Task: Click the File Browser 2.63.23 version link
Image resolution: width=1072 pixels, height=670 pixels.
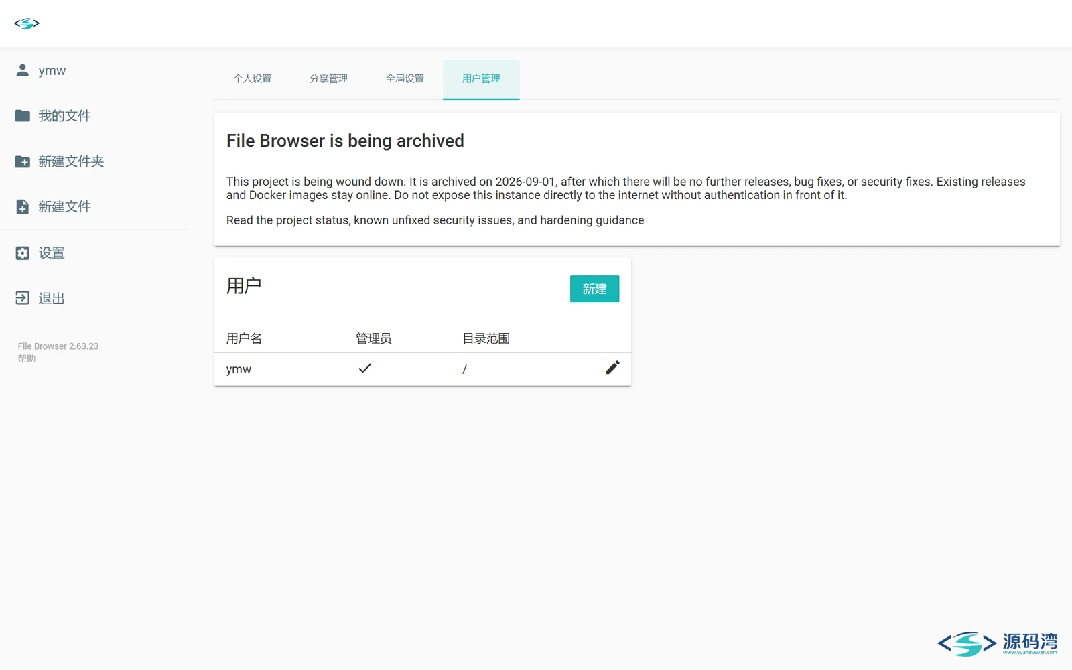Action: click(58, 346)
